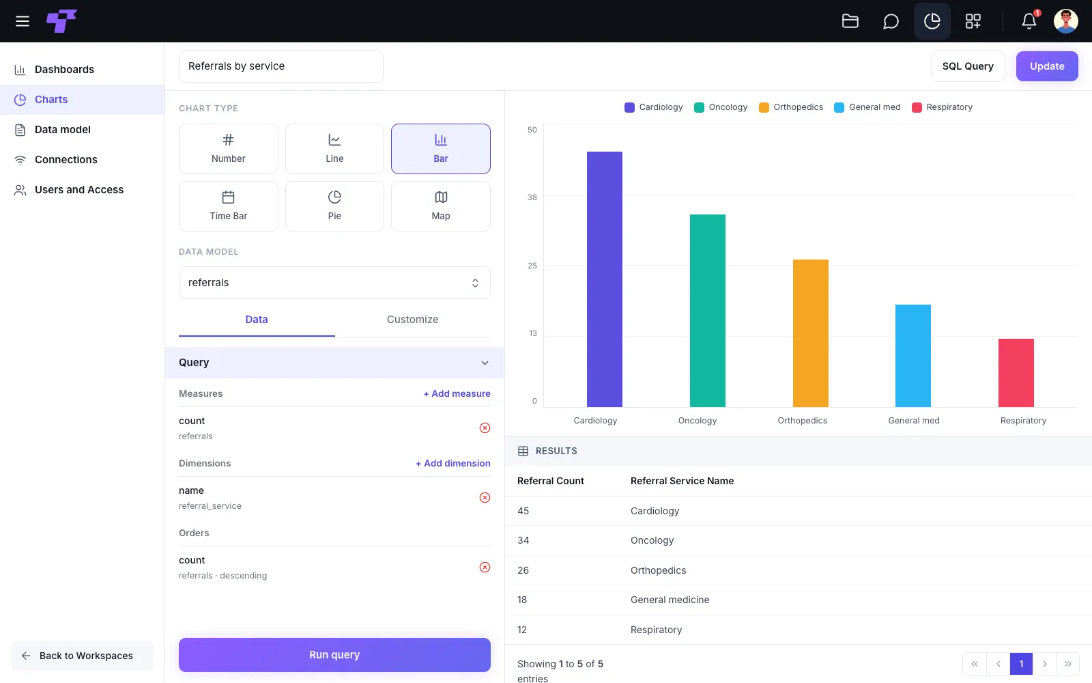Click the Referral Count column header
Image resolution: width=1092 pixels, height=683 pixels.
click(551, 482)
